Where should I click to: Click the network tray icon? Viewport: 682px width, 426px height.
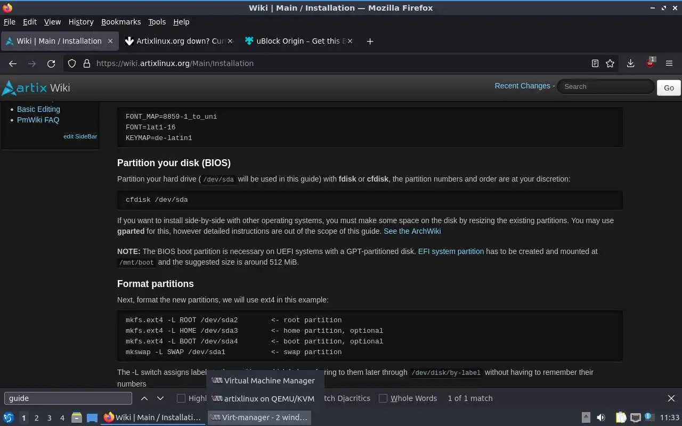(x=635, y=417)
